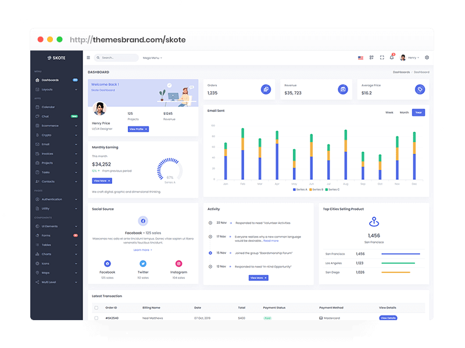Click the hamburger sidebar toggle icon

(88, 58)
